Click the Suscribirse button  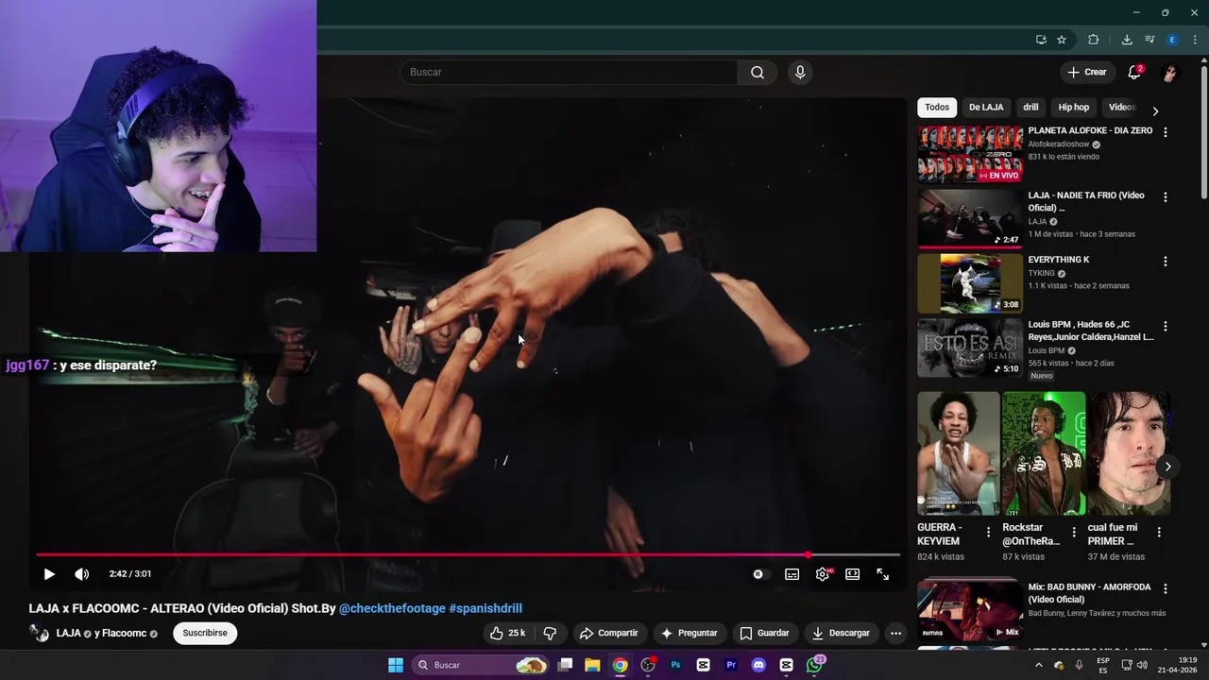tap(205, 633)
